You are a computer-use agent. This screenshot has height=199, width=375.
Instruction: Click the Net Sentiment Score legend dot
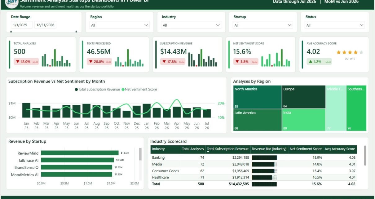click(x=123, y=89)
